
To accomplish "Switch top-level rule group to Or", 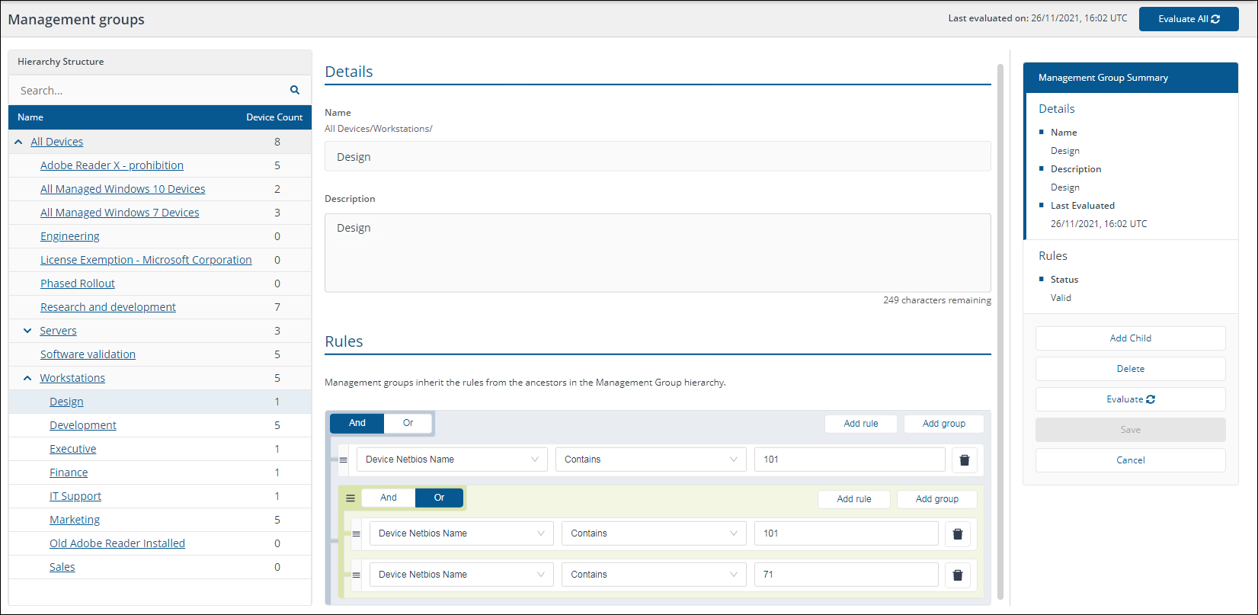I will [408, 423].
